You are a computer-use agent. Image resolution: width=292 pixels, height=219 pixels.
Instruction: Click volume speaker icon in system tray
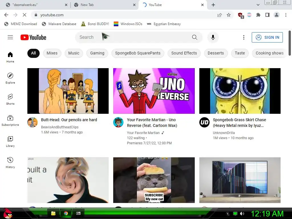[242, 214]
